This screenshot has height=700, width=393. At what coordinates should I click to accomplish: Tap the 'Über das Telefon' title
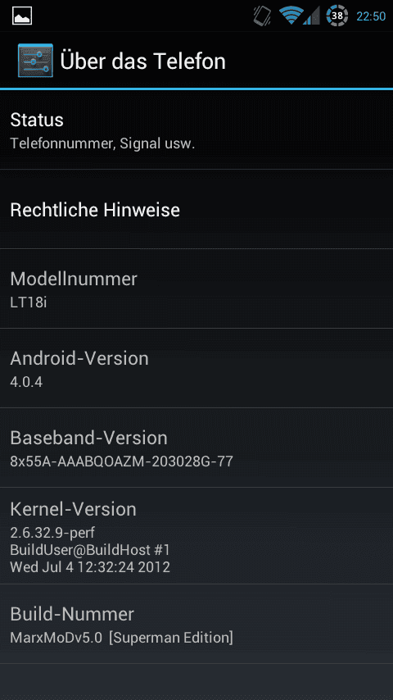[142, 61]
